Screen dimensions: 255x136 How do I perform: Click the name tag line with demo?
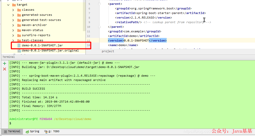pyautogui.click(x=123, y=45)
